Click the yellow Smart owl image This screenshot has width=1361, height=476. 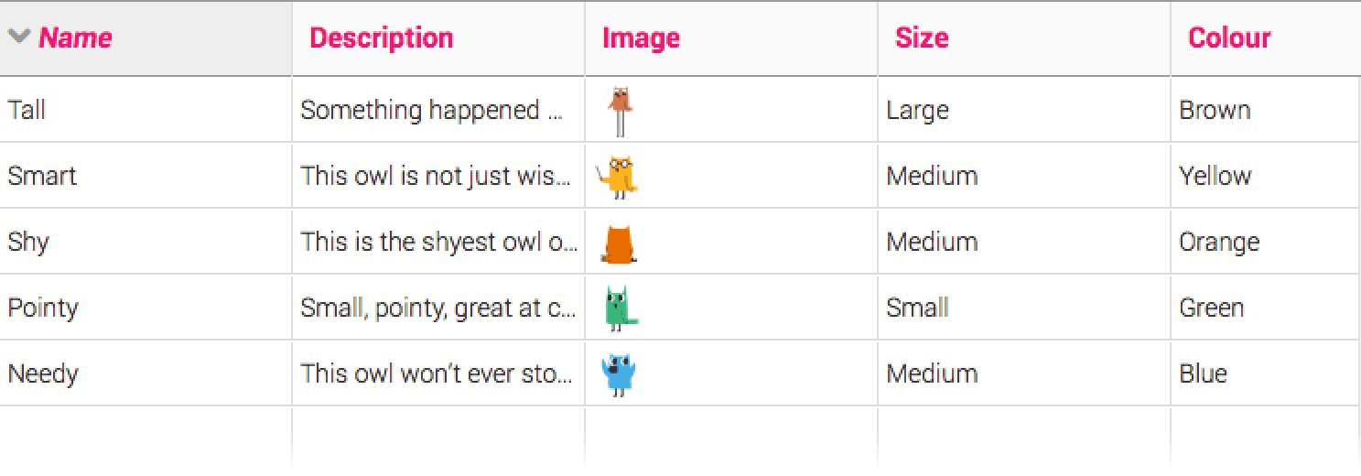point(618,177)
